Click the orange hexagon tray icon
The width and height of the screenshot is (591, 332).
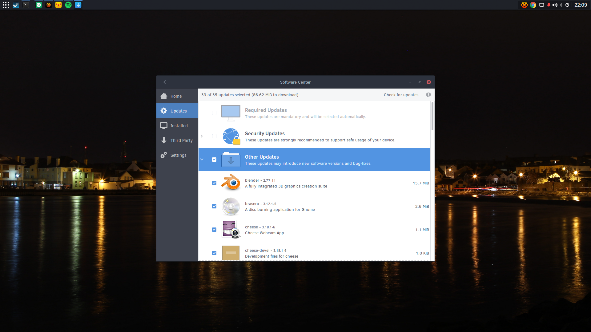pyautogui.click(x=524, y=5)
